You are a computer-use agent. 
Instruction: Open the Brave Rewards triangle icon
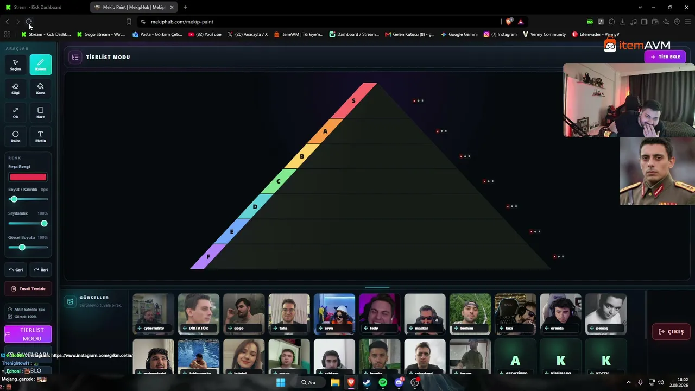click(520, 22)
